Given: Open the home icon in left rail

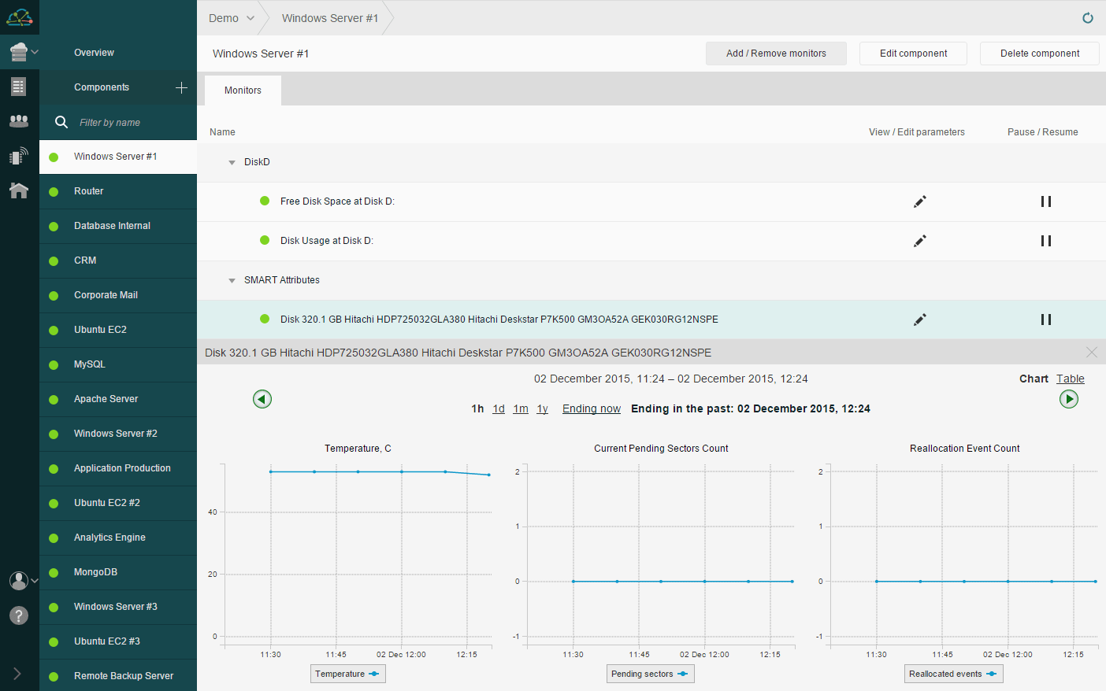Looking at the screenshot, I should point(19,190).
